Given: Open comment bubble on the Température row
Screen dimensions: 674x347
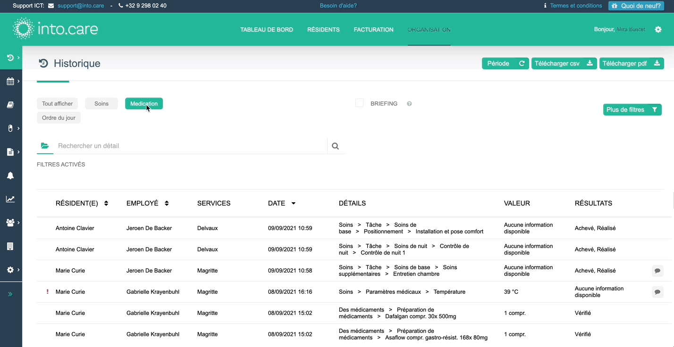Looking at the screenshot, I should (657, 292).
